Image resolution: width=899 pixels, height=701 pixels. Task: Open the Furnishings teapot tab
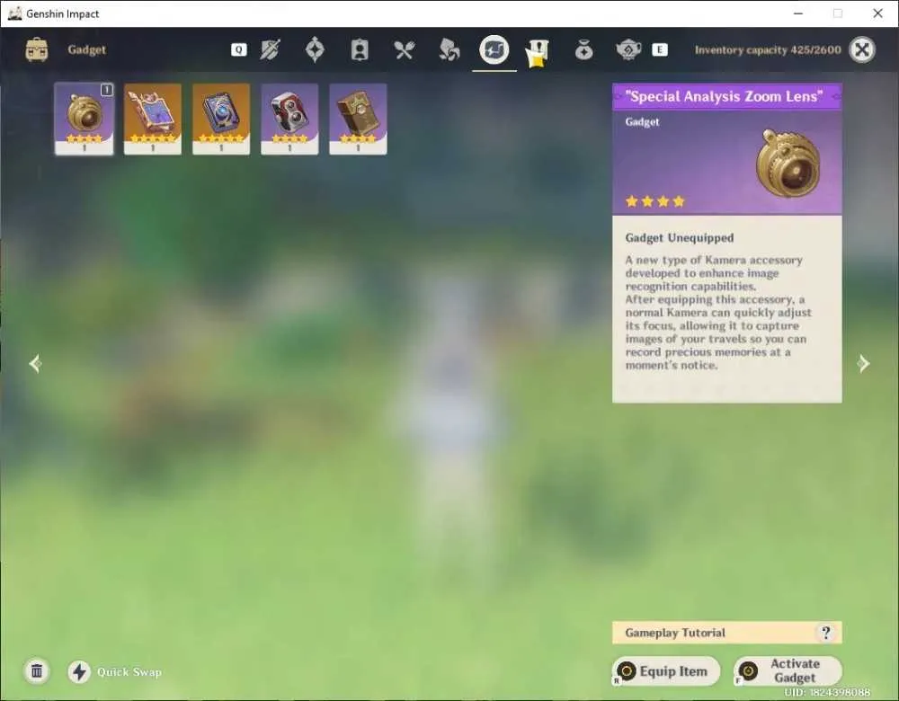pos(628,49)
